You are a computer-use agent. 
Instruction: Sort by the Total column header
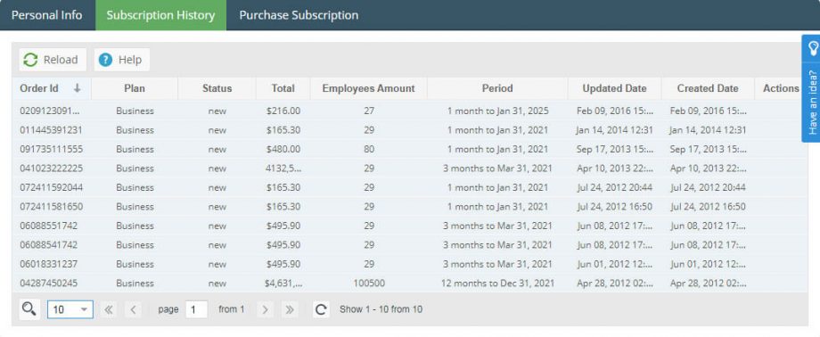click(x=283, y=88)
